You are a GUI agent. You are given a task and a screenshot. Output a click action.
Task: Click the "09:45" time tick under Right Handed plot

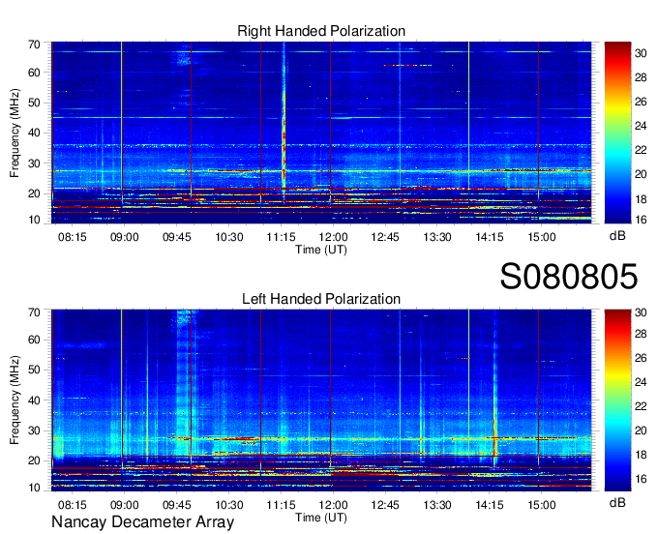coord(177,237)
